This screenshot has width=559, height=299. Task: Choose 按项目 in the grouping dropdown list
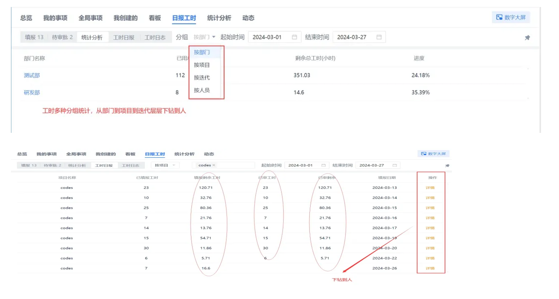click(x=202, y=65)
